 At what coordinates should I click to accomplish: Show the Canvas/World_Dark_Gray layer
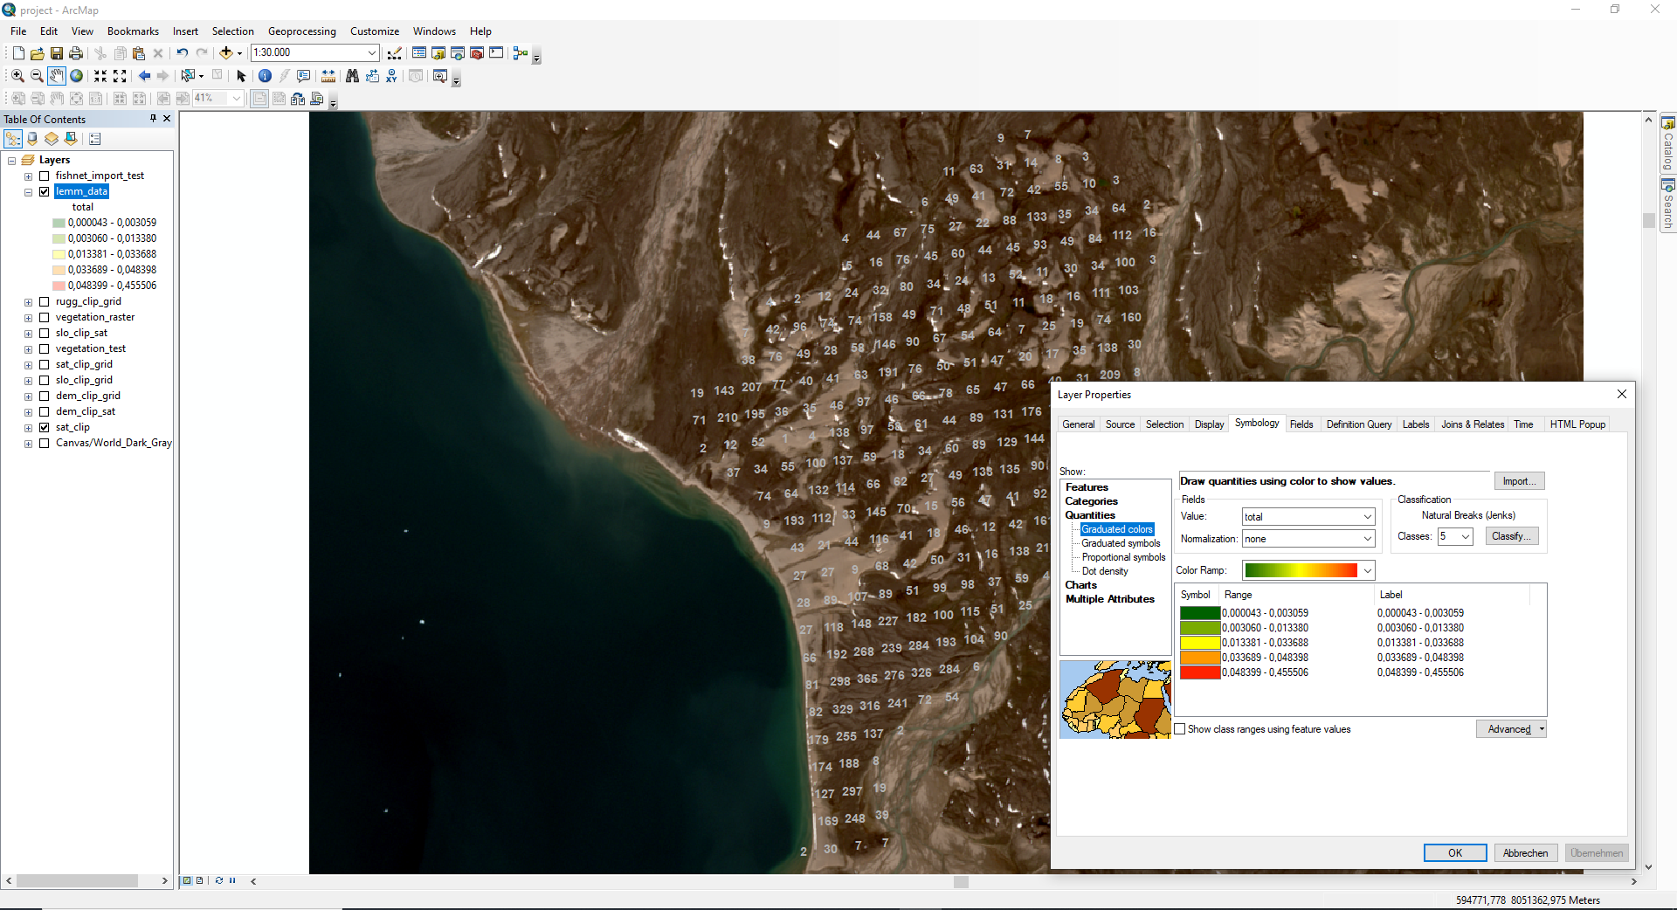(45, 443)
